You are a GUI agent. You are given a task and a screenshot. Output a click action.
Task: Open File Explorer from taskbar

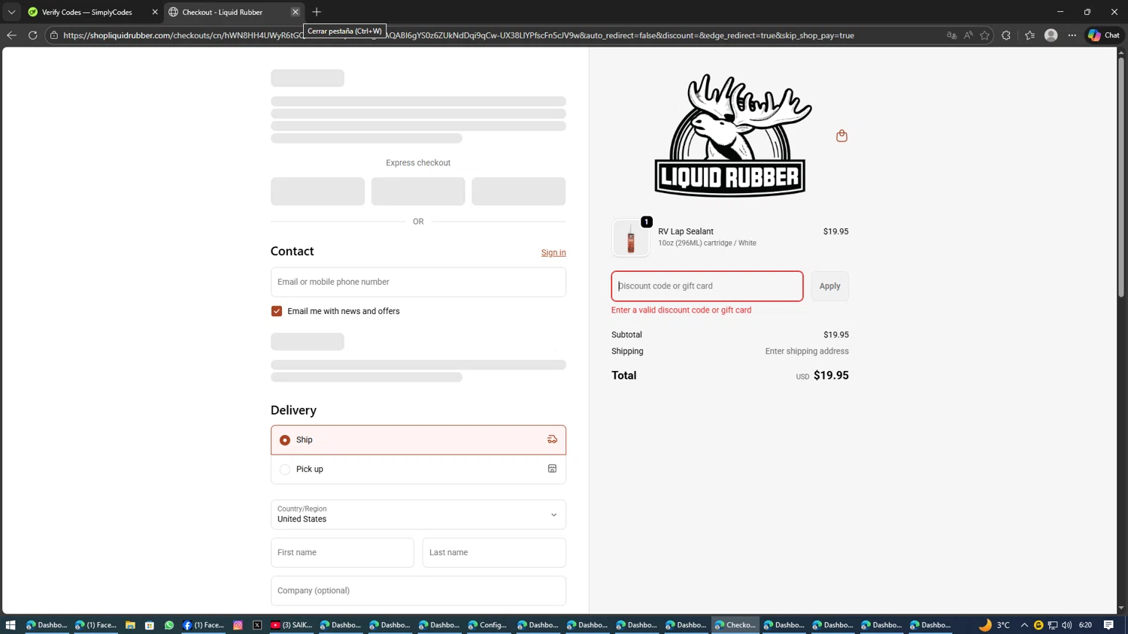pos(130,625)
